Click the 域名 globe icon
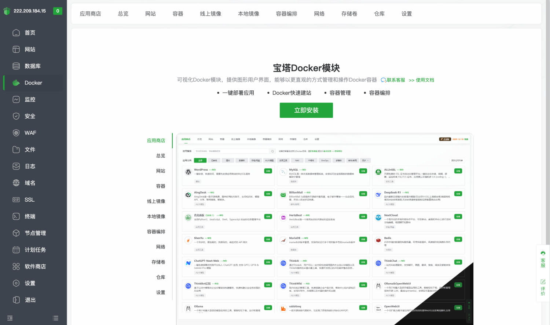The height and width of the screenshot is (325, 550). 16,183
